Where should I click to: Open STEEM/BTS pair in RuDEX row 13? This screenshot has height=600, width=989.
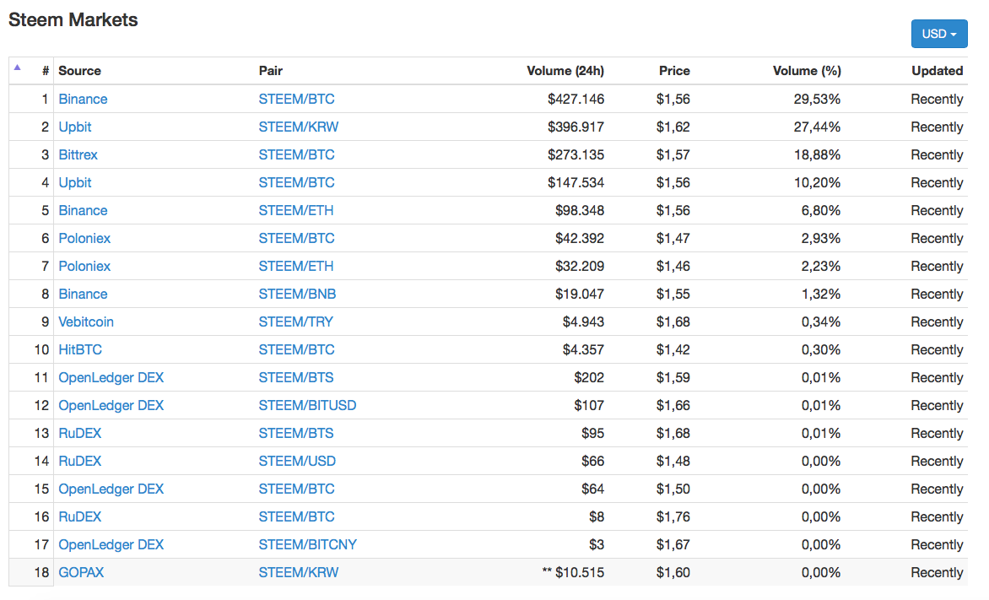(x=296, y=433)
